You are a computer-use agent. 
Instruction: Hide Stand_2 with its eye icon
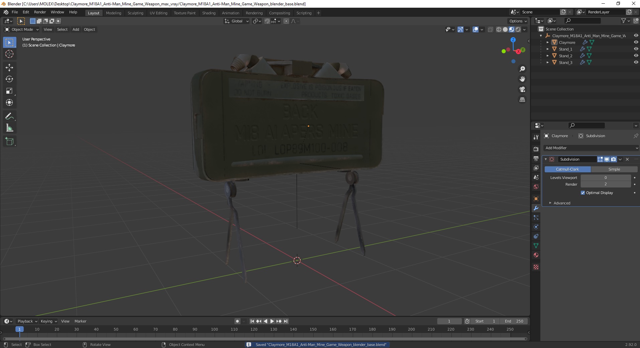coord(636,56)
